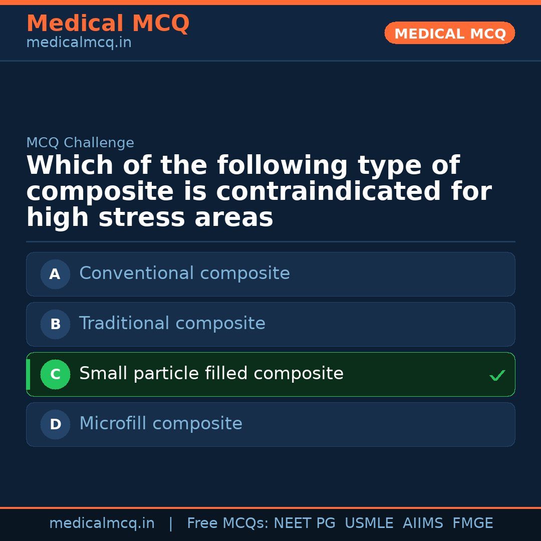Click the B letter circle icon
Viewport: 541px width, 541px height.
(55, 324)
